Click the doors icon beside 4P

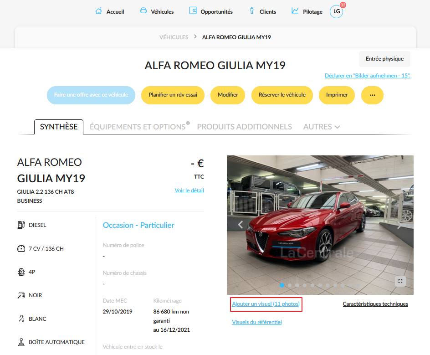coord(21,272)
